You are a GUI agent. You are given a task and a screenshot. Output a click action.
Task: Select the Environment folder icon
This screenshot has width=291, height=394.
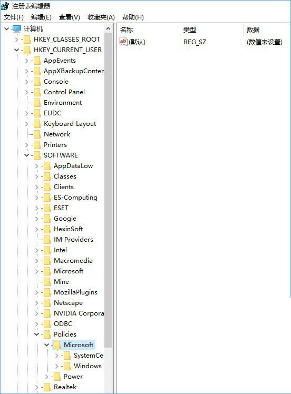[37, 103]
